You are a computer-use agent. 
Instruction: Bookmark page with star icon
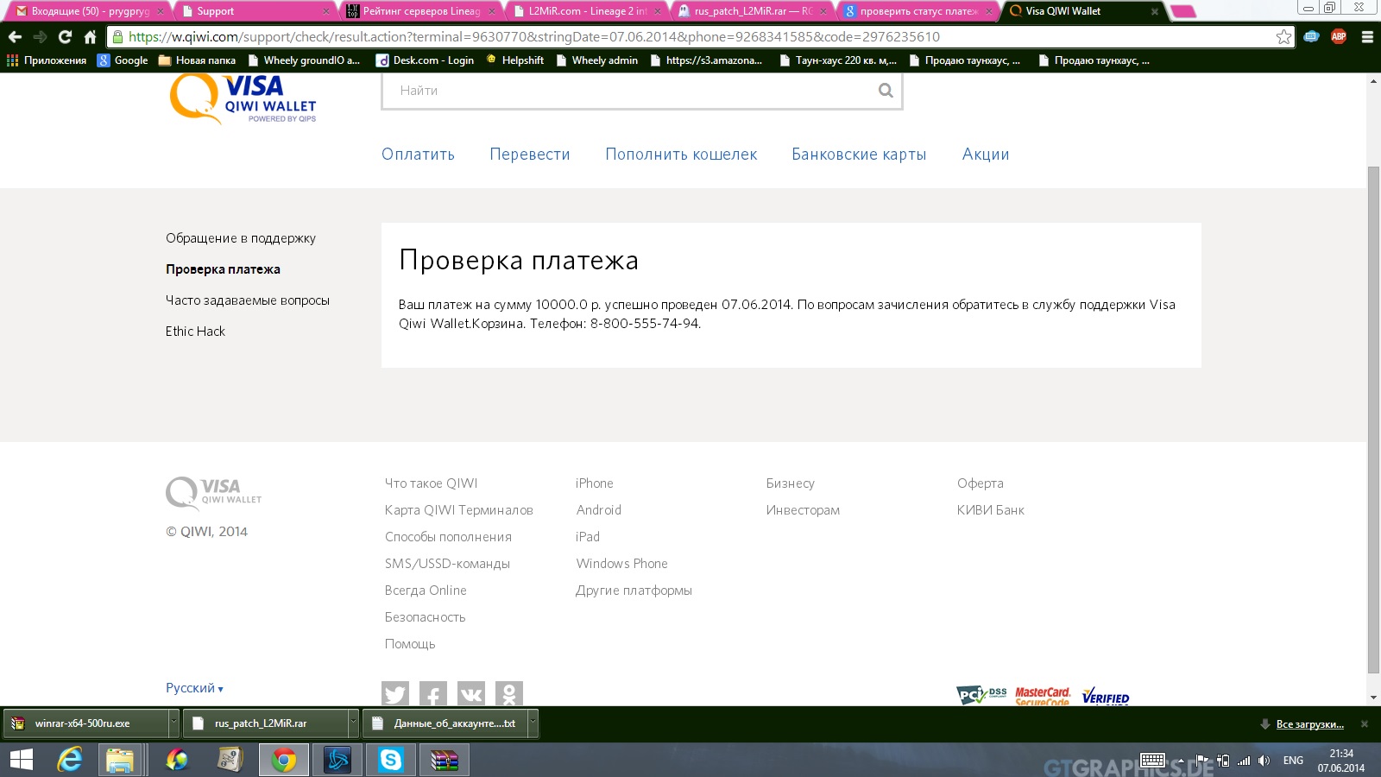click(1283, 36)
